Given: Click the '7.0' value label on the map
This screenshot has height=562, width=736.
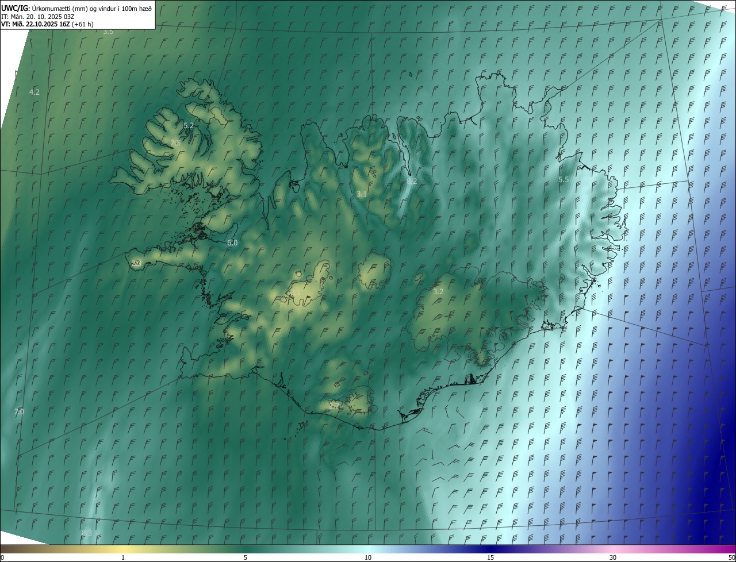Looking at the screenshot, I should coord(19,412).
